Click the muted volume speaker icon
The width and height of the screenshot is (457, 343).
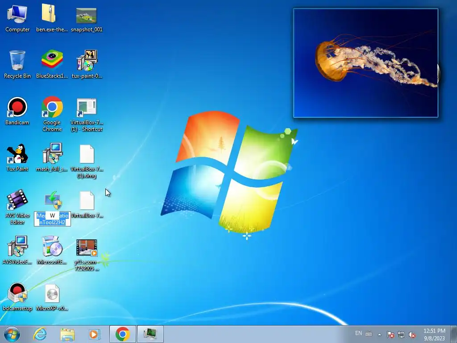412,335
